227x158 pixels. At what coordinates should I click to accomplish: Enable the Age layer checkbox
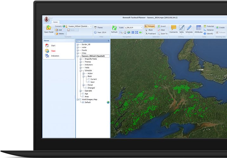click(x=82, y=94)
